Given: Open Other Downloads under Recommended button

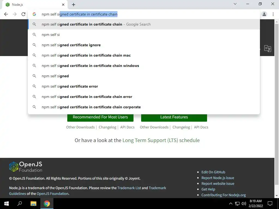Looking at the screenshot, I should [x=80, y=127].
